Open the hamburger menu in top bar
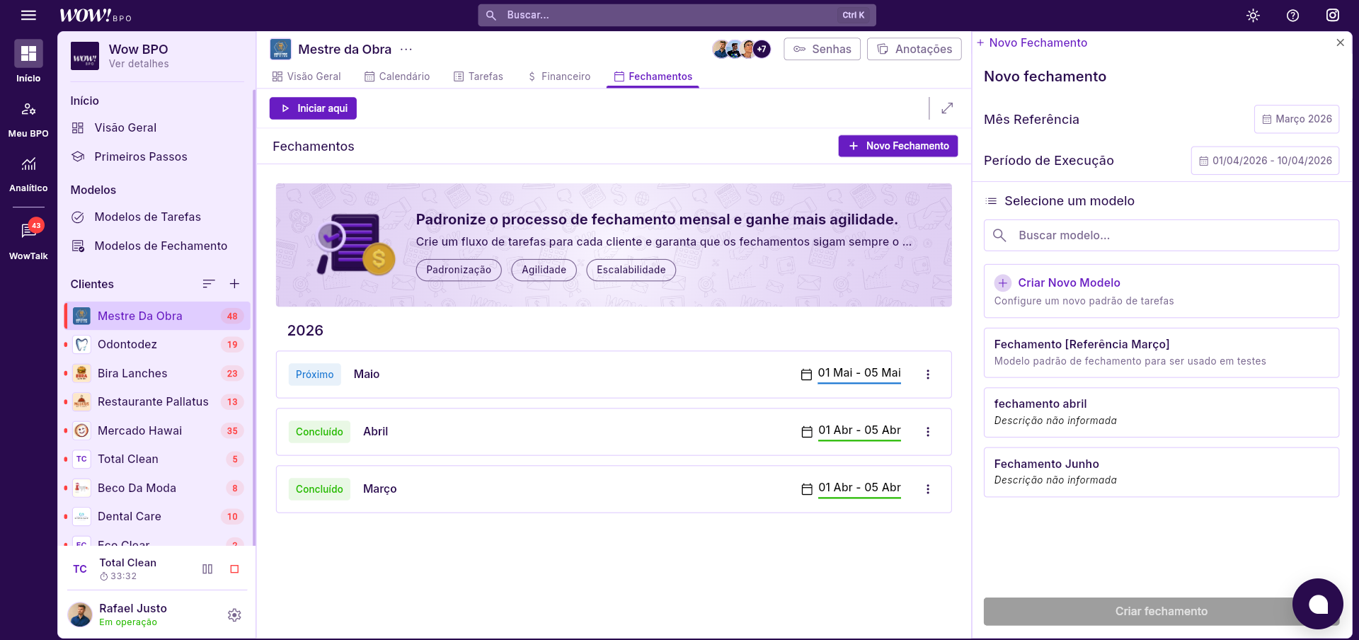 click(28, 15)
